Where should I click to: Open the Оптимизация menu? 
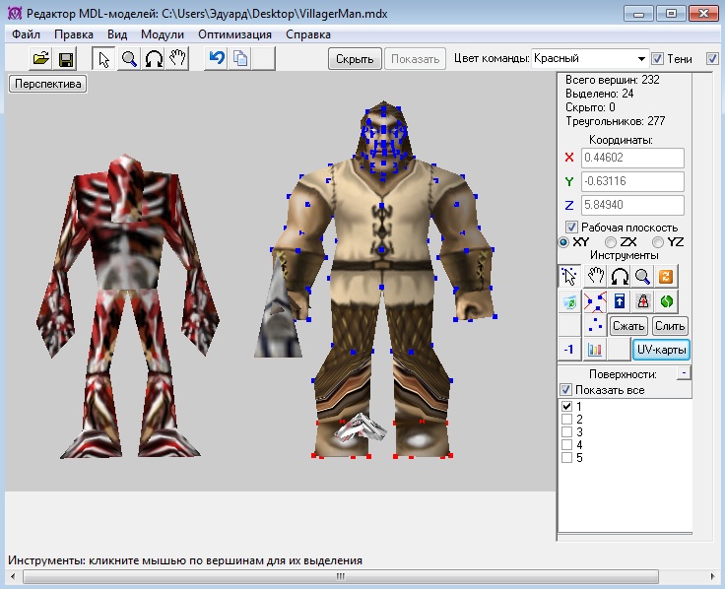[x=234, y=33]
